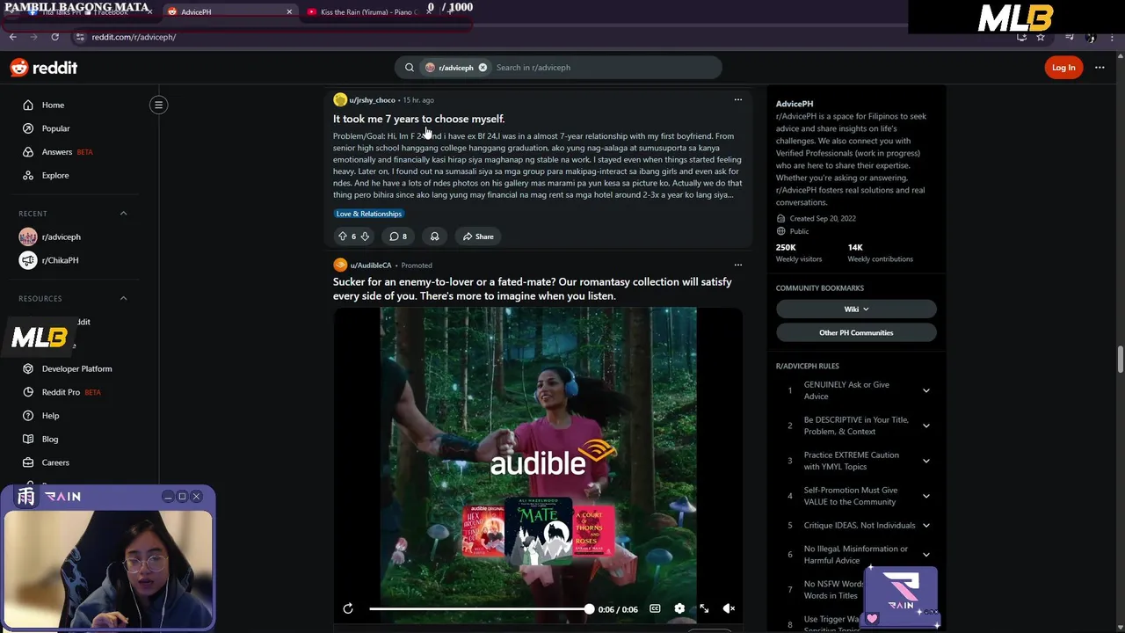1125x633 pixels.
Task: Expand the Audible video to fullscreen
Action: coord(704,608)
